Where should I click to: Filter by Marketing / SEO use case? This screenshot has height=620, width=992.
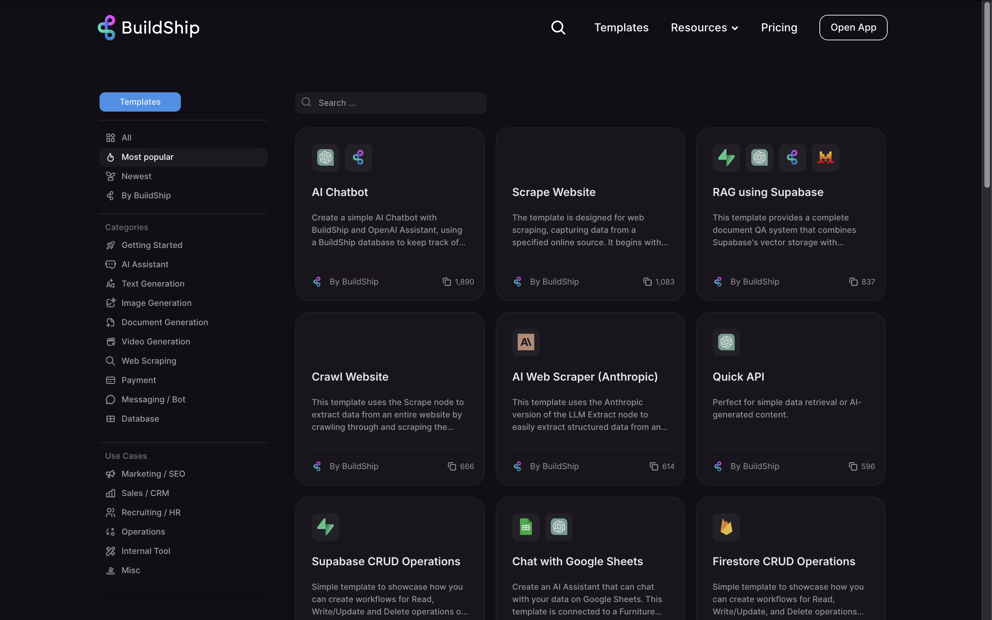pos(183,474)
